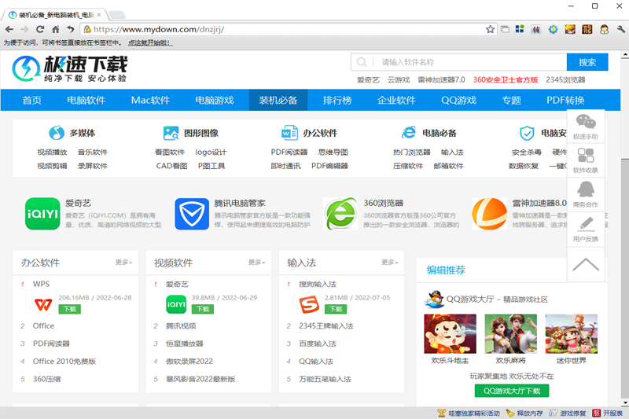Open the 电脑软件 navigation tab
This screenshot has height=419, width=629.
point(86,101)
